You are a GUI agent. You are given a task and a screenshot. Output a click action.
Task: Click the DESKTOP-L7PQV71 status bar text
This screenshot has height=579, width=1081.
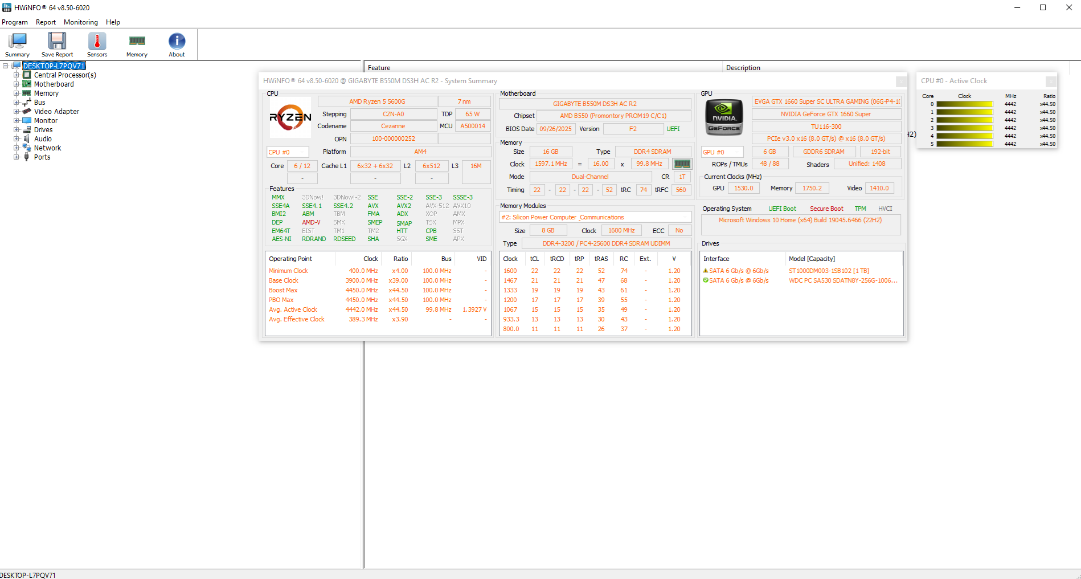28,575
